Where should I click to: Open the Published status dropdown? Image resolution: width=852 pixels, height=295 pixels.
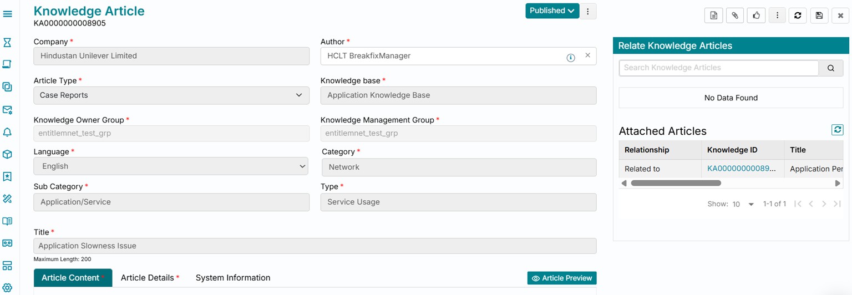pos(552,11)
